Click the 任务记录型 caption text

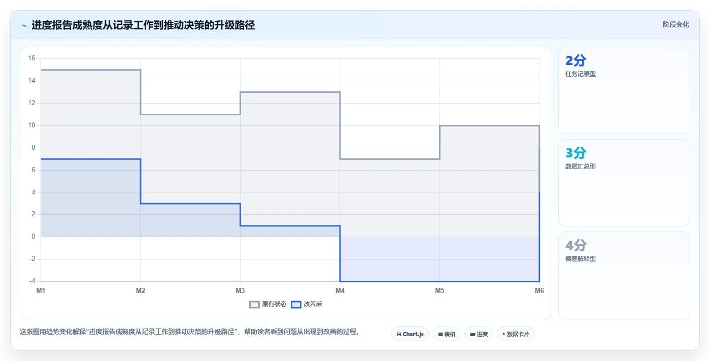click(581, 74)
